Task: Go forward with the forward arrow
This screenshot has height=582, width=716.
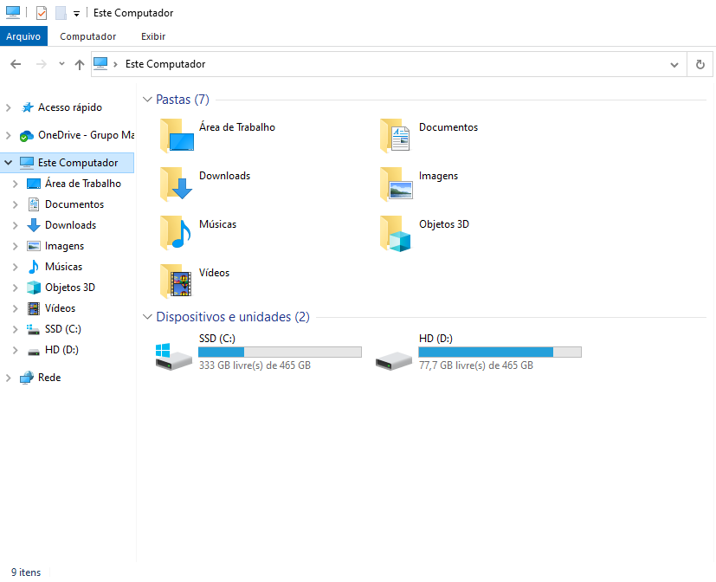Action: point(41,64)
